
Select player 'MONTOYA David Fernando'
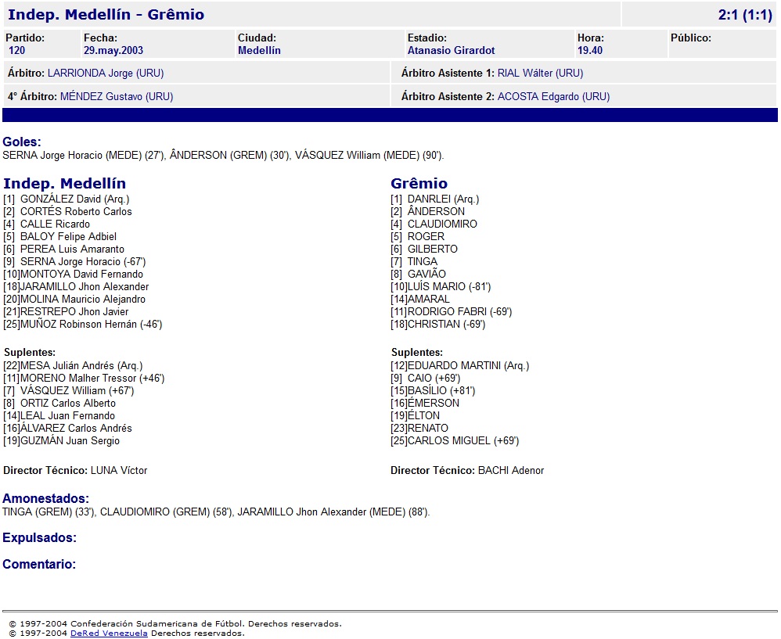click(x=81, y=274)
